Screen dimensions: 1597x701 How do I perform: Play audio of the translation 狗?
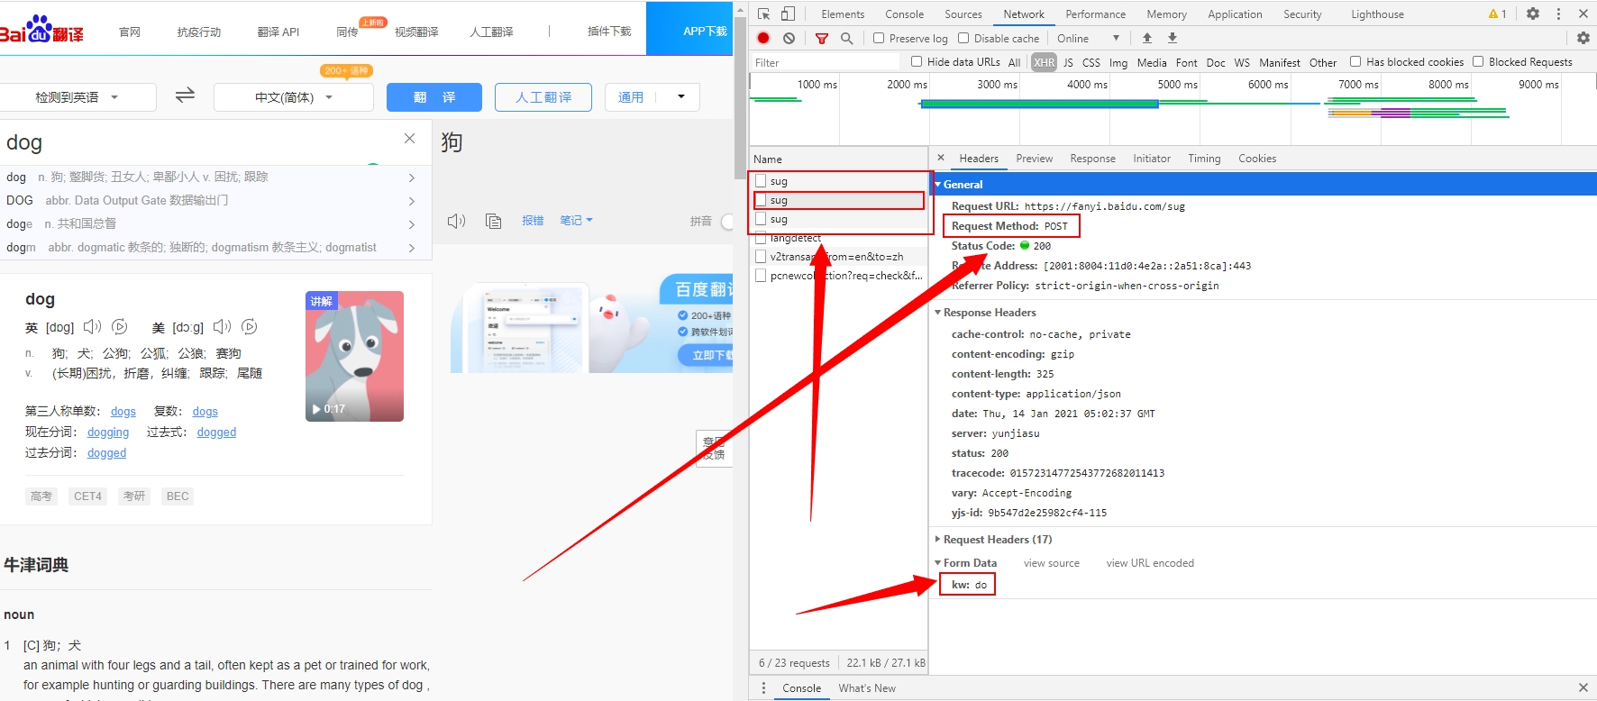coord(457,221)
